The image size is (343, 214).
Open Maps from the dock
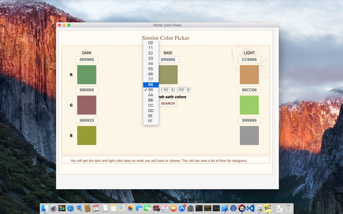point(122,208)
